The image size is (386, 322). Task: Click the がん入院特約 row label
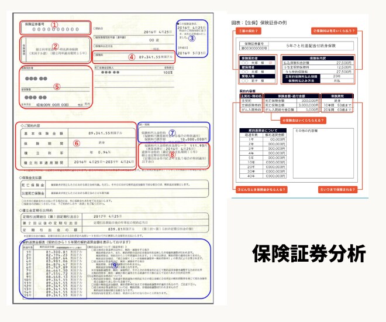point(251,109)
